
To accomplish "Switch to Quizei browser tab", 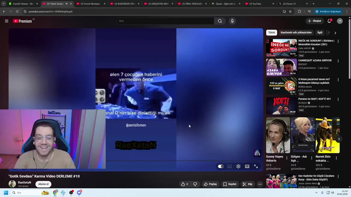I will (x=226, y=4).
